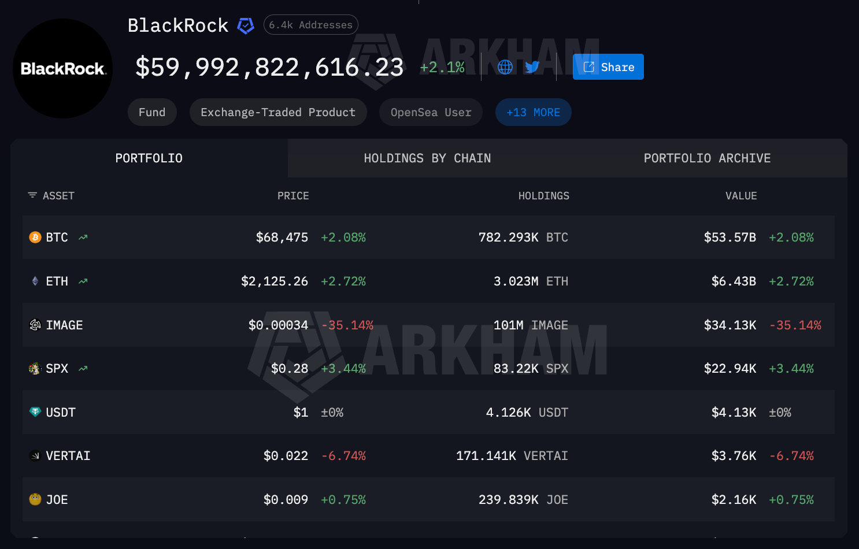Click the ETH price $2,125.26
The image size is (859, 549).
(x=275, y=281)
